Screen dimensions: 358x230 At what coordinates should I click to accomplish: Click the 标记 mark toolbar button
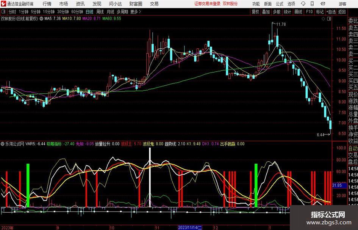coord(320,12)
